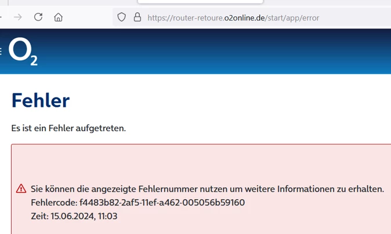Go to the browser home page
This screenshot has height=234, width=391.
(x=58, y=17)
